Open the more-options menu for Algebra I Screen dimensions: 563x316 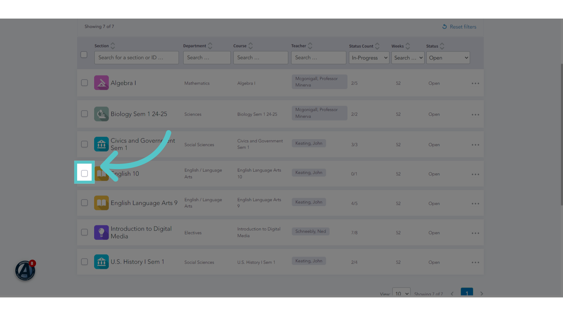tap(475, 83)
